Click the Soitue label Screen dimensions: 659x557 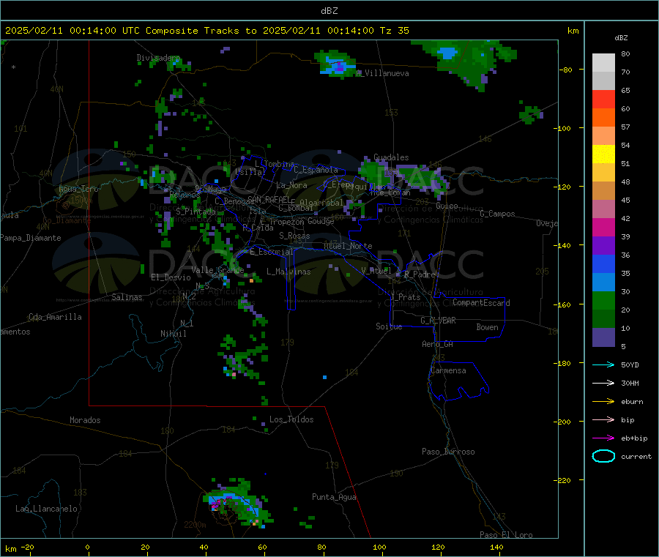coord(389,326)
